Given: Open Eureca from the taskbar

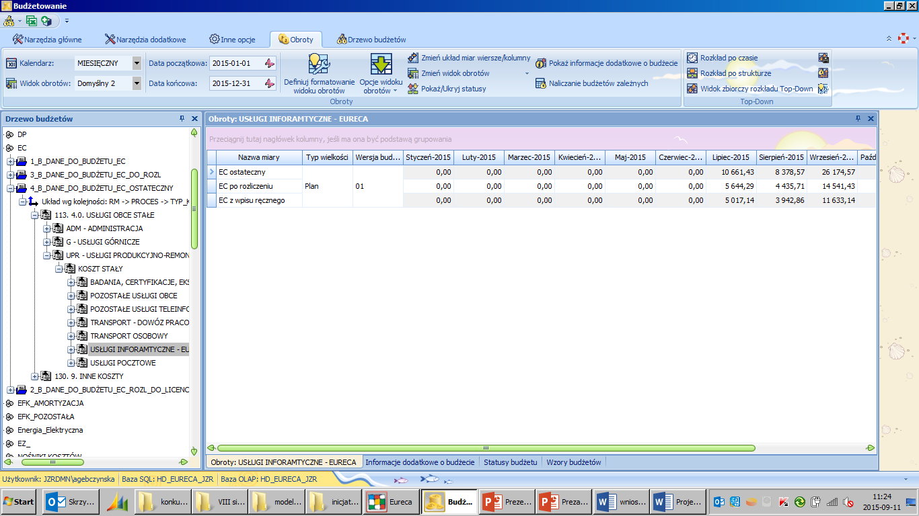Looking at the screenshot, I should 392,502.
